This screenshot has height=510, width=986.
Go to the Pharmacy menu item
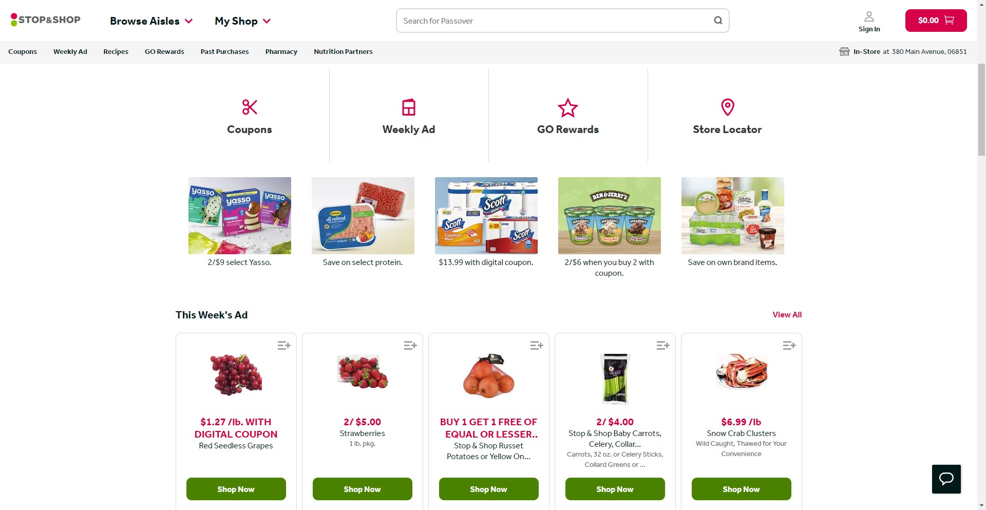(x=281, y=52)
